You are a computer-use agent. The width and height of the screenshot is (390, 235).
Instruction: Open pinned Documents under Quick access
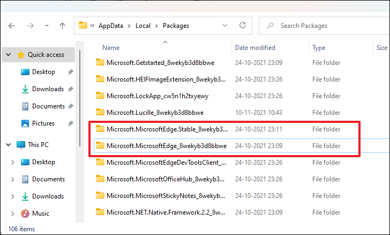(48, 106)
